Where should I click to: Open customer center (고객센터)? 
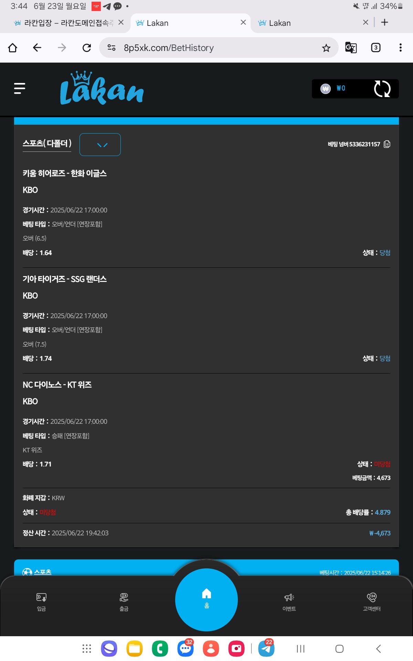pyautogui.click(x=372, y=601)
